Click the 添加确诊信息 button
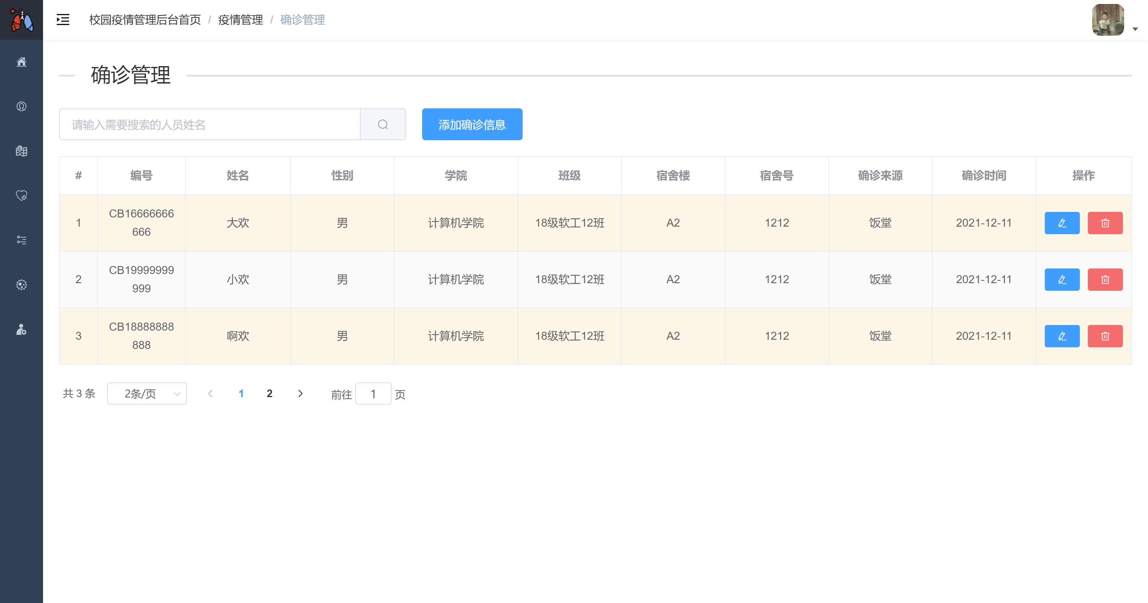1148x603 pixels. click(472, 124)
